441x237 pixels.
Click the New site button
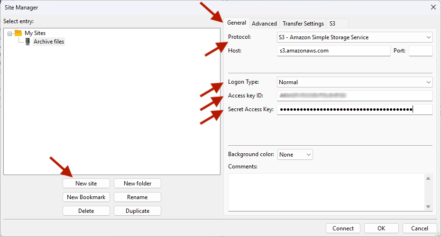pos(86,184)
